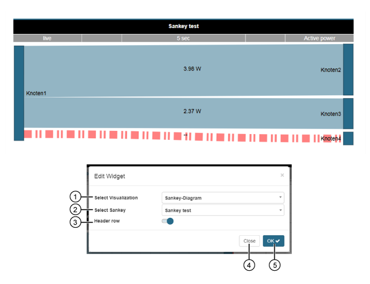This screenshot has height=284, width=370.
Task: Click the 'Active power' header cell
Action: [319, 38]
